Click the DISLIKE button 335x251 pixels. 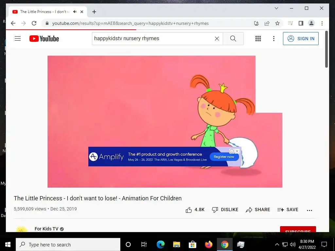click(x=225, y=210)
